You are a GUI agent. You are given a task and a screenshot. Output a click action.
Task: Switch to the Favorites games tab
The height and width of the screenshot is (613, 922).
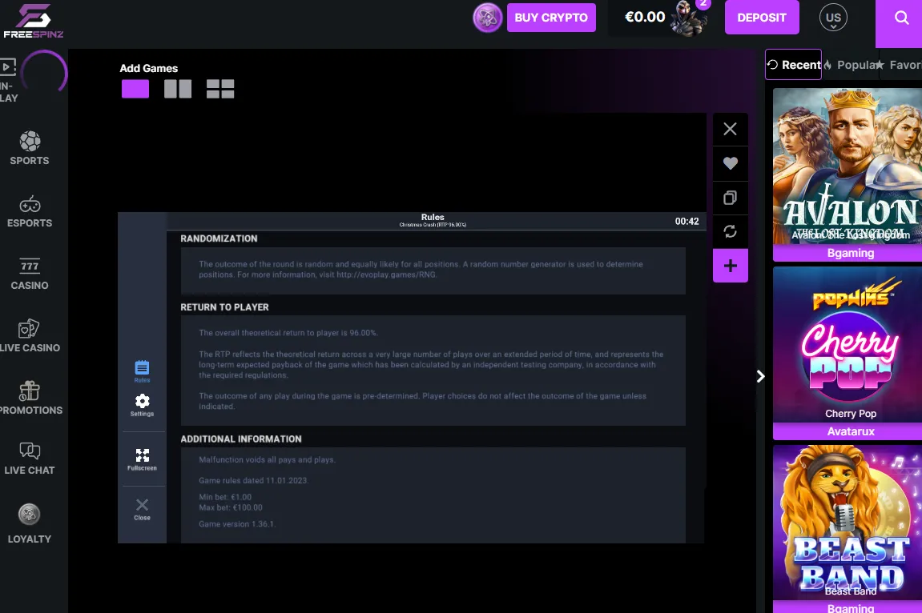900,65
